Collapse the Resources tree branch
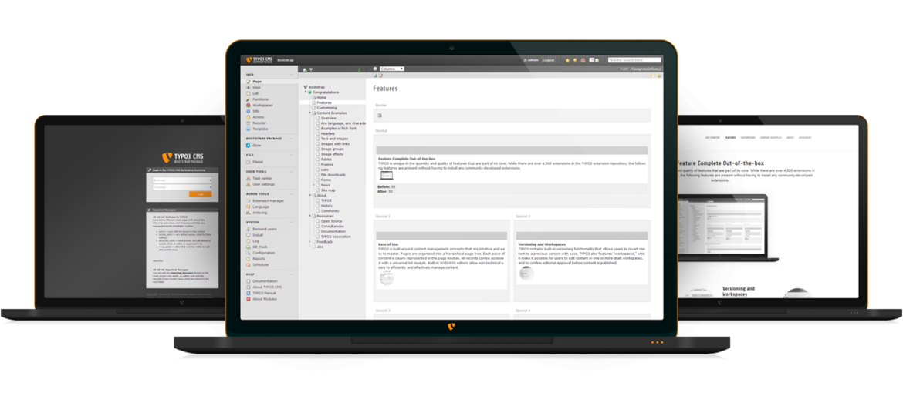903x393 pixels. 309,216
